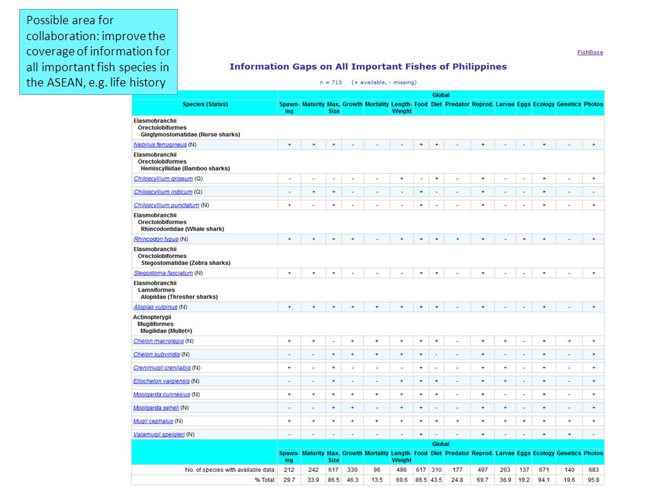The width and height of the screenshot is (664, 498).
Task: Click the value 671 under Ecology
Action: (544, 470)
